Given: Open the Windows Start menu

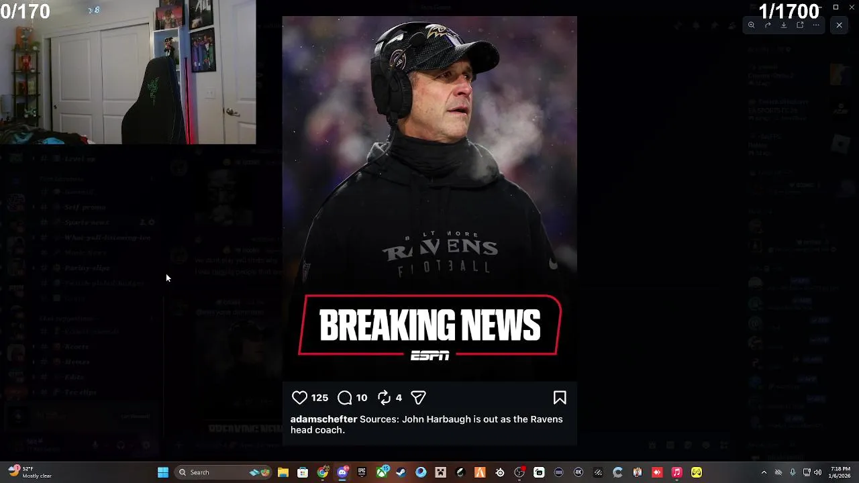Looking at the screenshot, I should coord(163,472).
